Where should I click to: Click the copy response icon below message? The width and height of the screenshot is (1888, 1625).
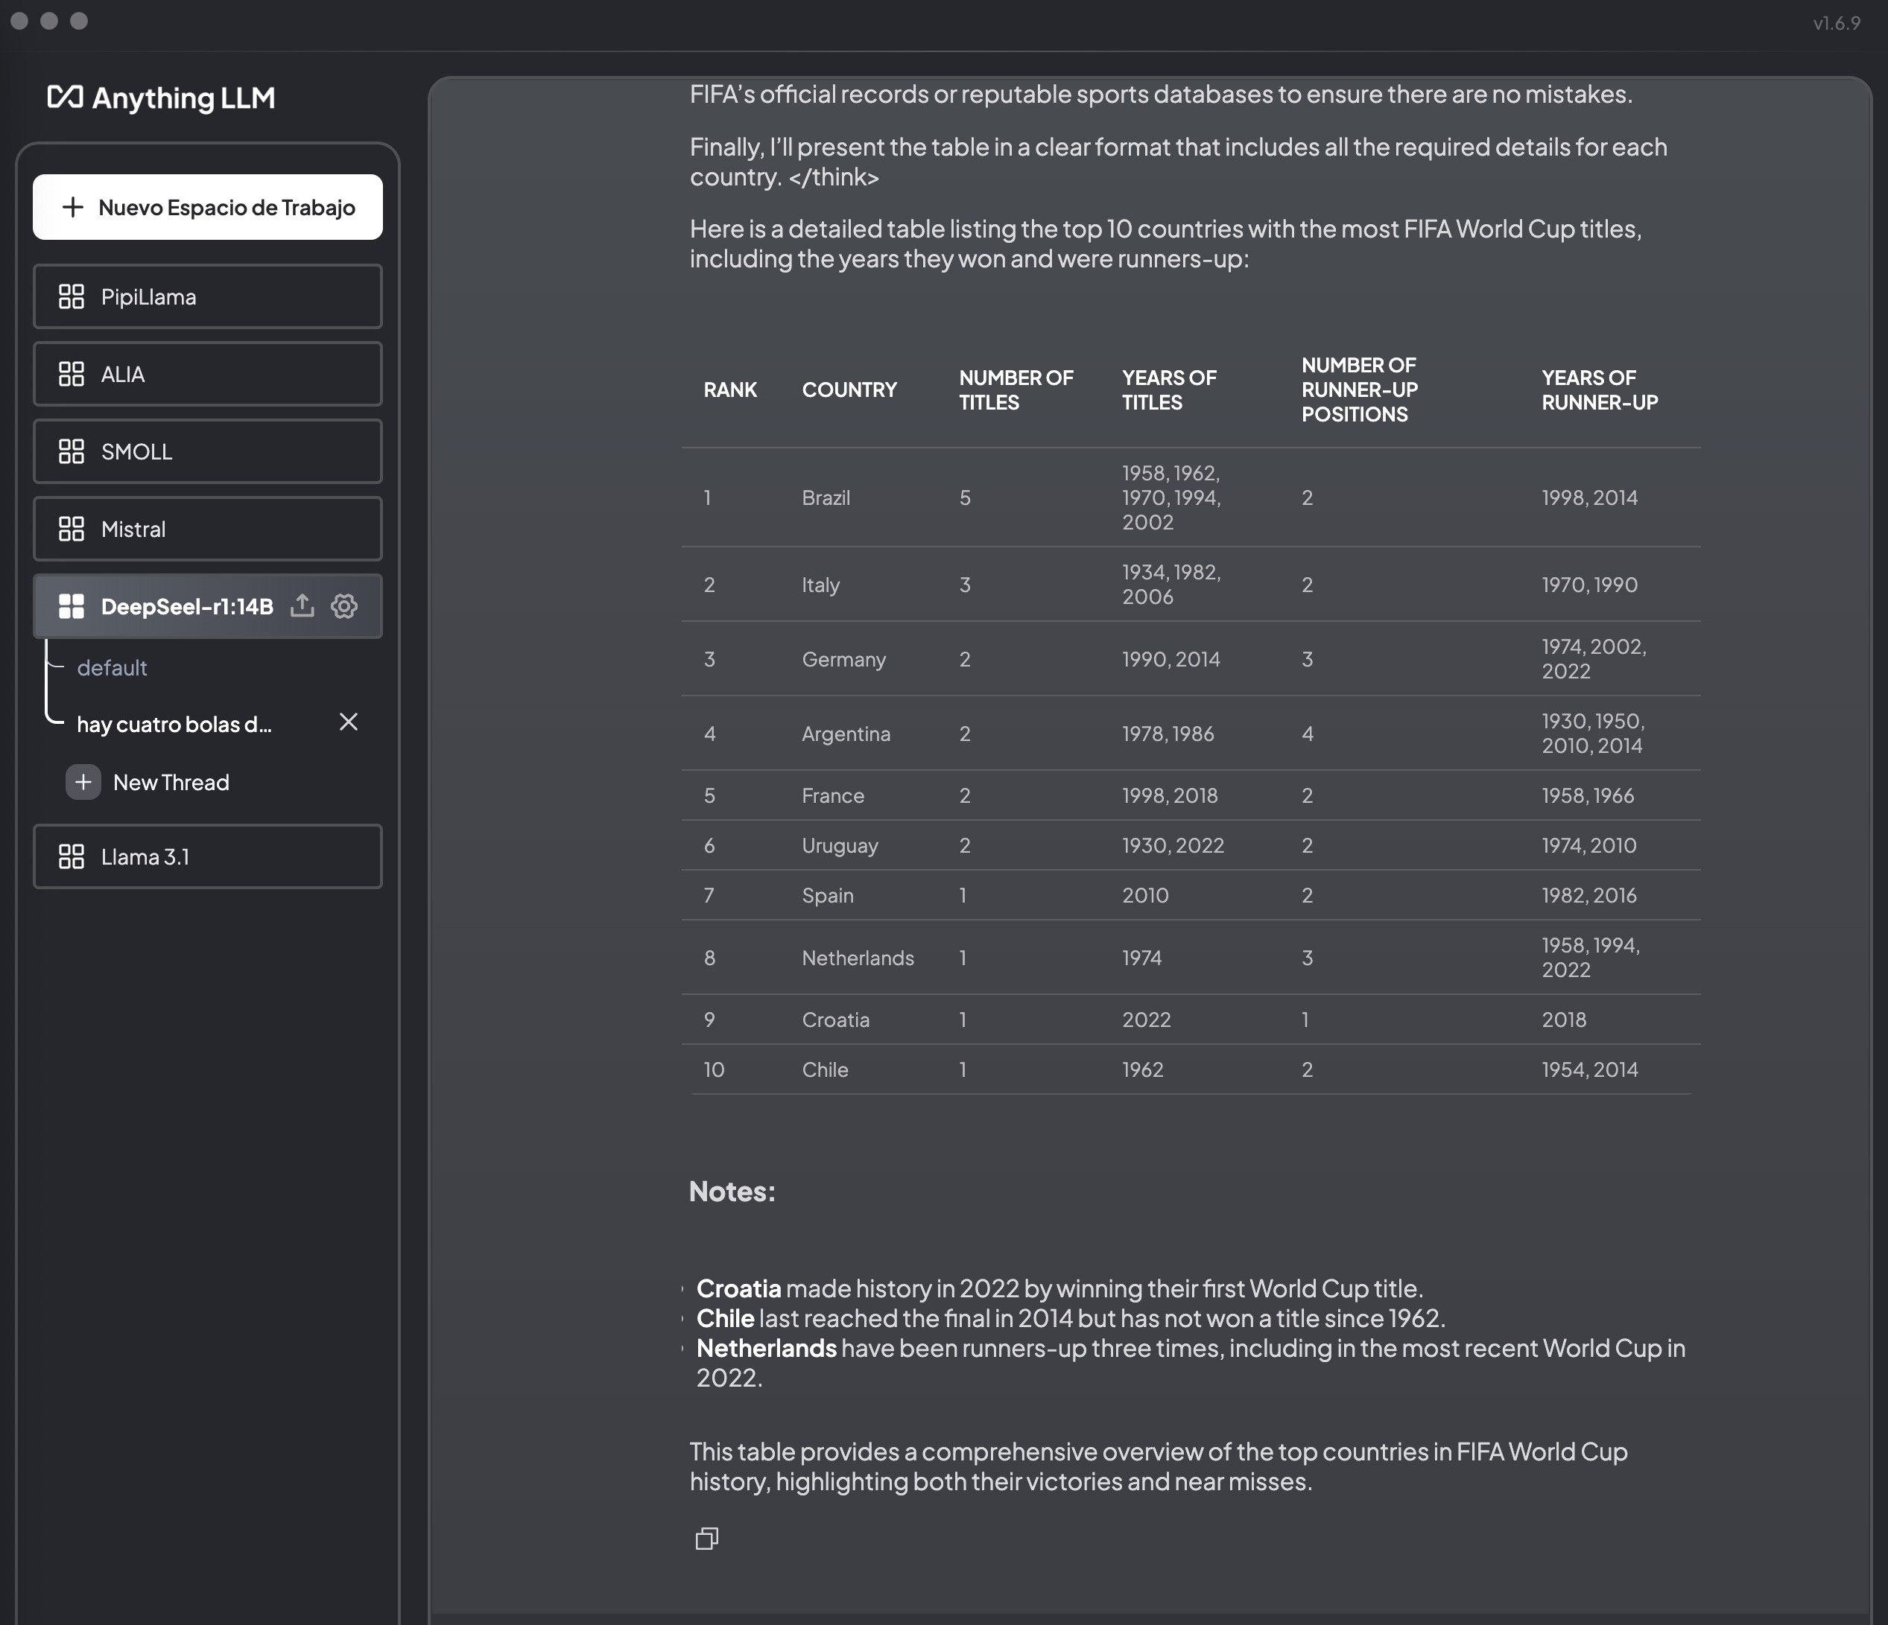(x=706, y=1539)
